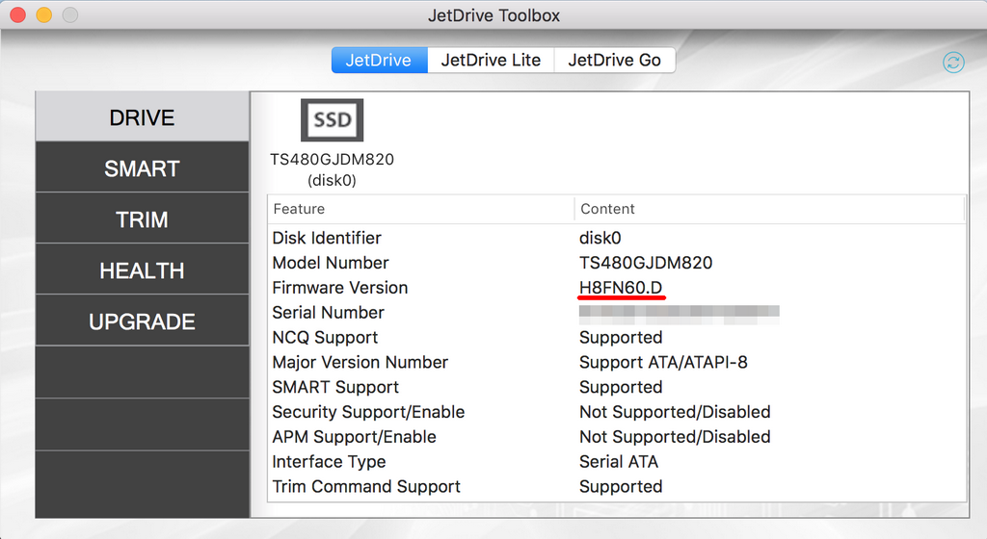
Task: Click Not Supported/Disabled for Security Support
Action: tap(675, 412)
